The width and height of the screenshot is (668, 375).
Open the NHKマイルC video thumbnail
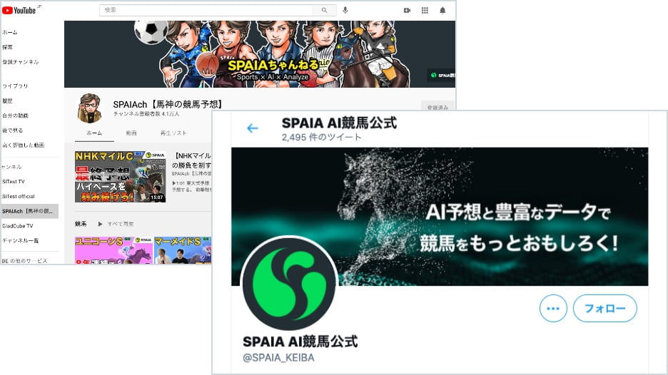click(120, 176)
